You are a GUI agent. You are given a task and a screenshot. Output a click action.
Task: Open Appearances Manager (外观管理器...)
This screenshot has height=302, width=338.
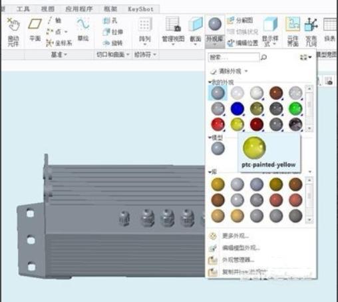point(232,259)
